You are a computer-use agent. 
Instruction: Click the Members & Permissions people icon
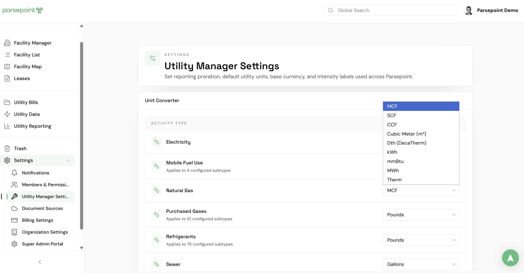pyautogui.click(x=14, y=185)
